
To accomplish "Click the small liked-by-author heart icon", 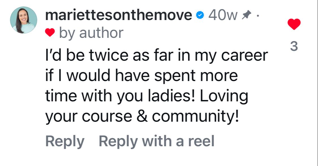I will click(x=50, y=33).
